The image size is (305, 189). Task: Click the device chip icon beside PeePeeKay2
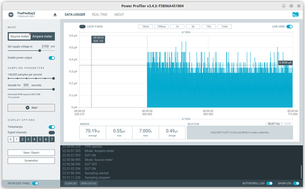coord(11,15)
